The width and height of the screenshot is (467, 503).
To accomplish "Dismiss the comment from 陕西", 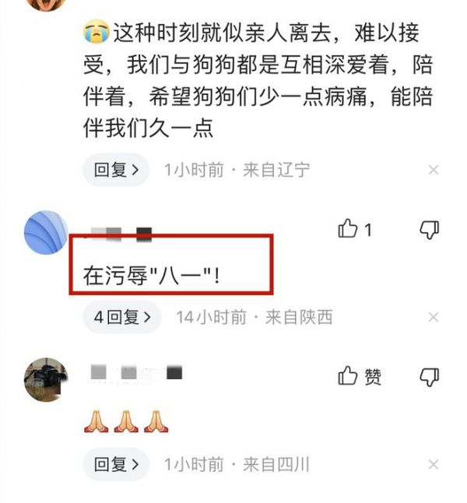I will click(x=434, y=317).
